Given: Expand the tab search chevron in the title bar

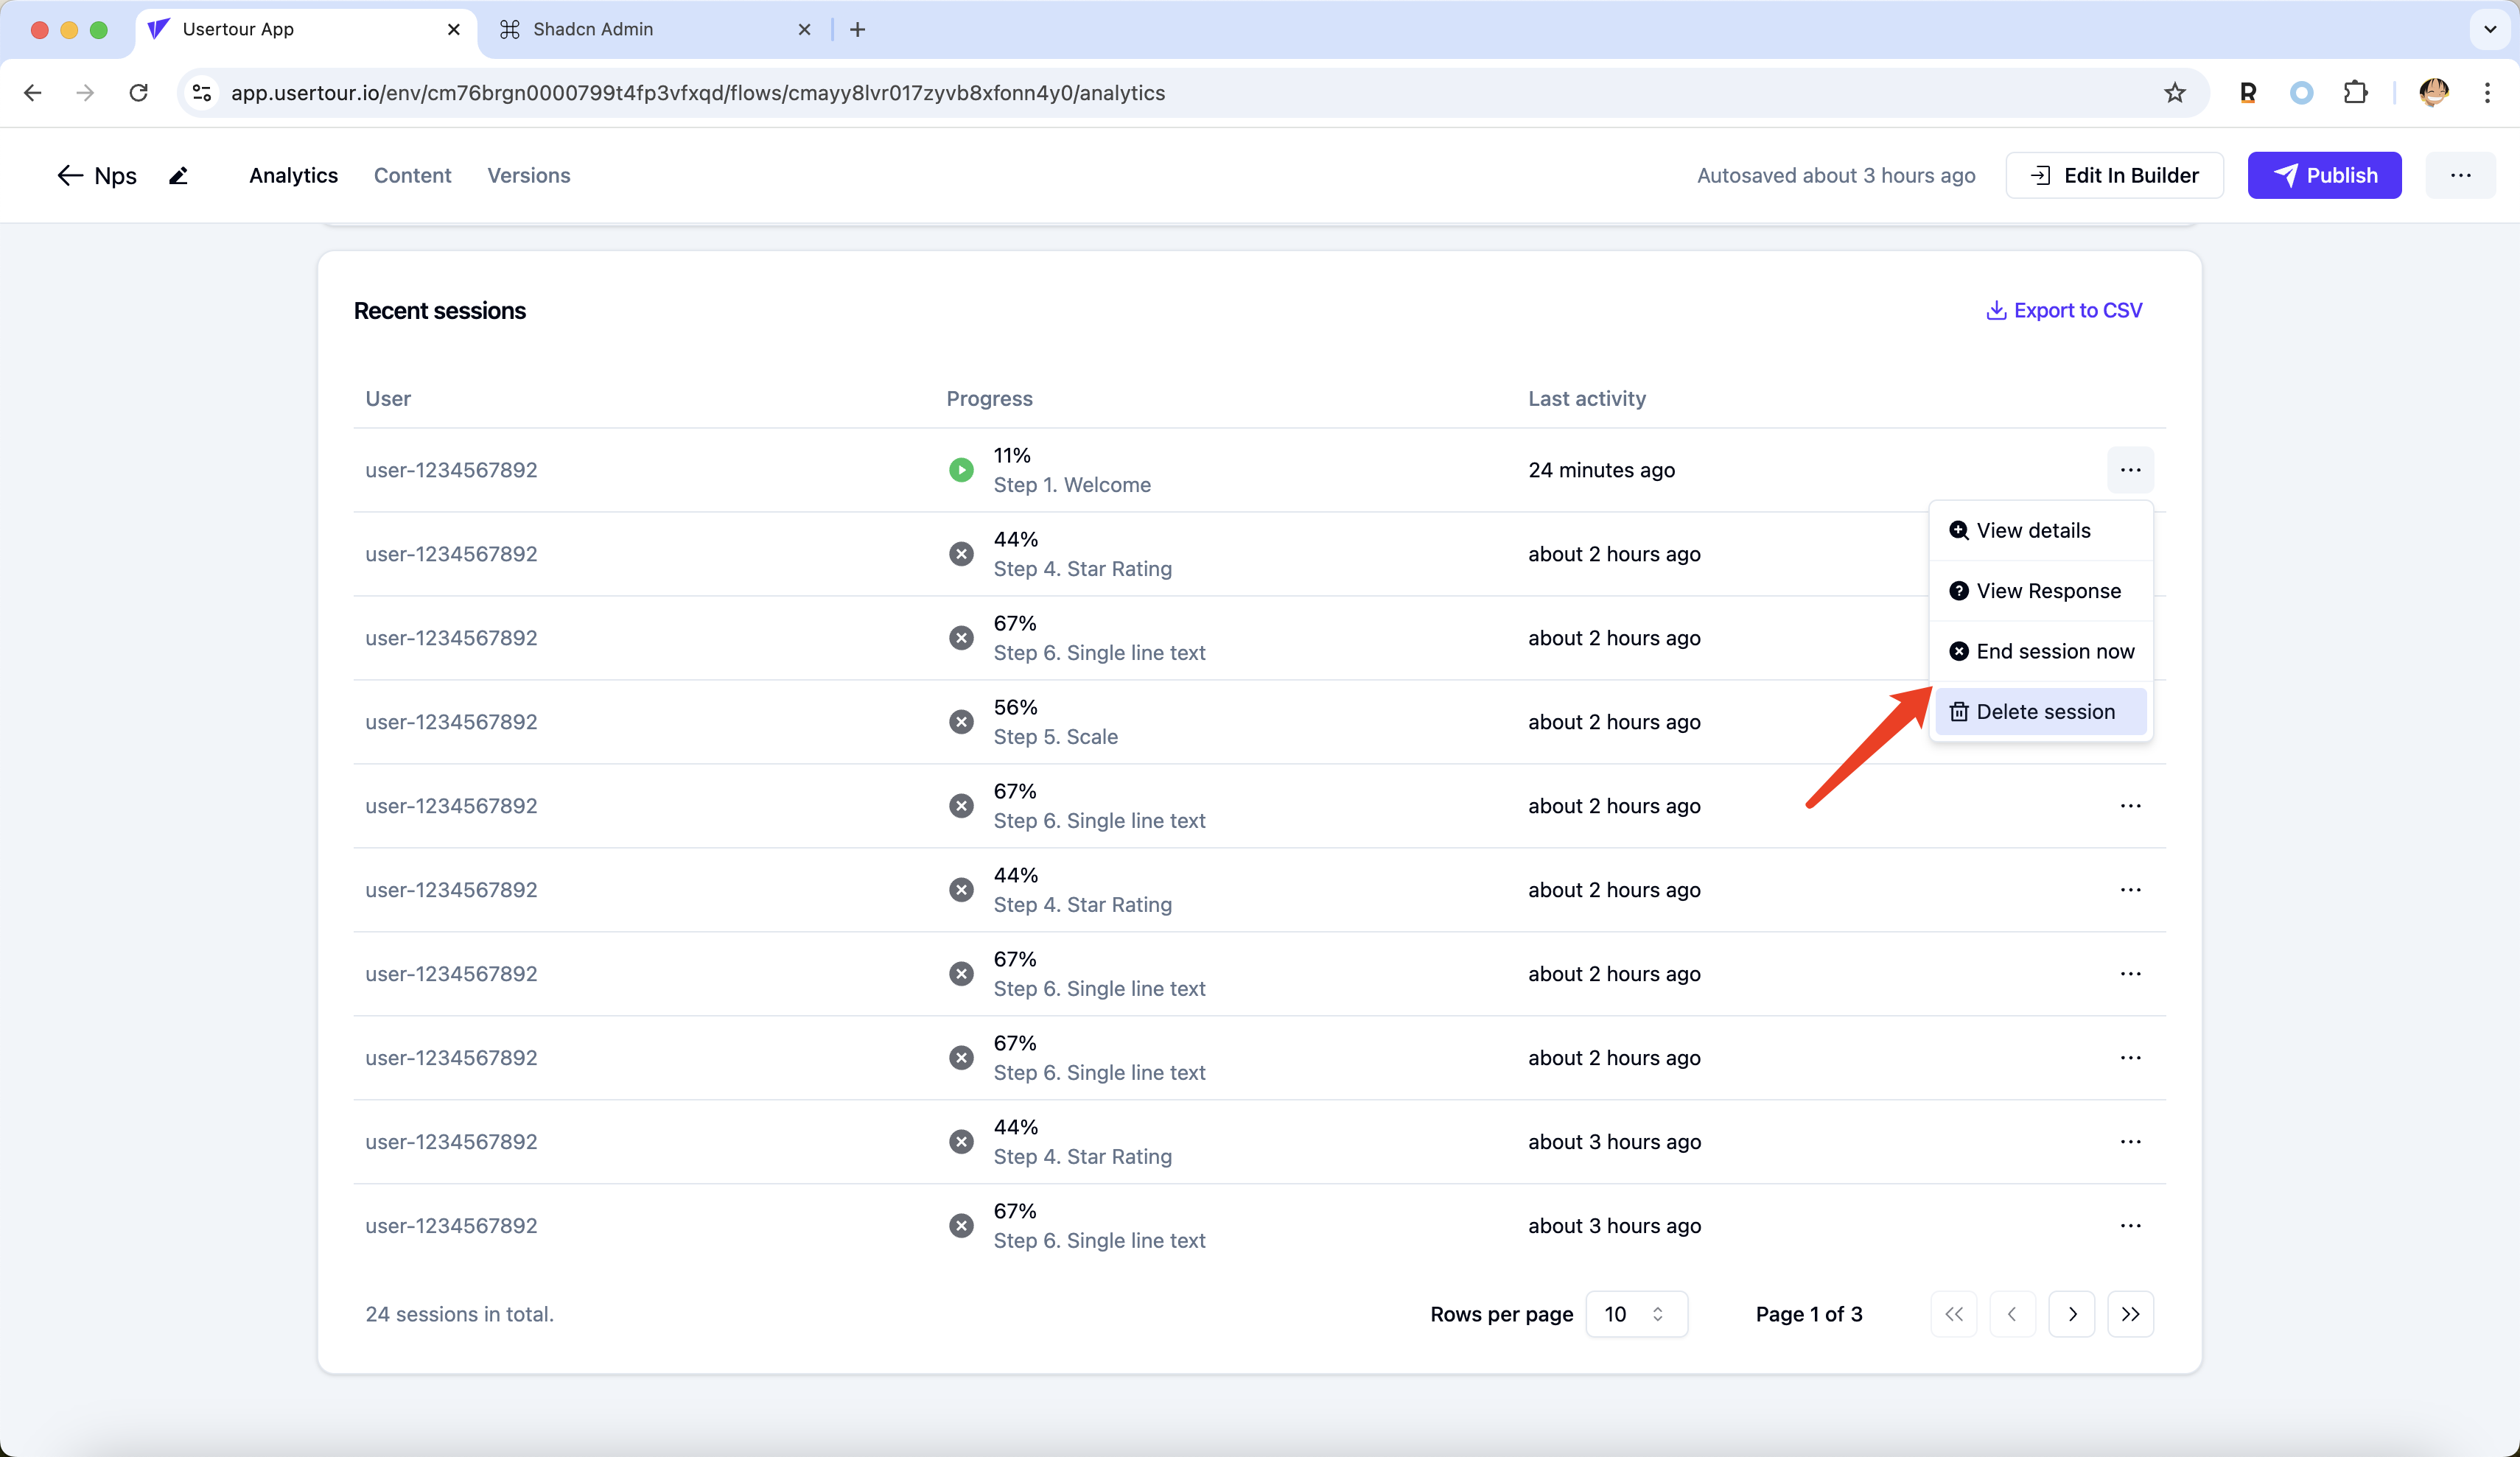Looking at the screenshot, I should pos(2490,29).
